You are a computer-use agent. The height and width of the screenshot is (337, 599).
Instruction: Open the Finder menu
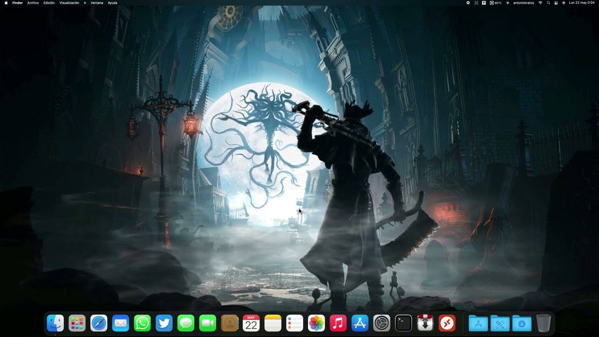[x=17, y=3]
